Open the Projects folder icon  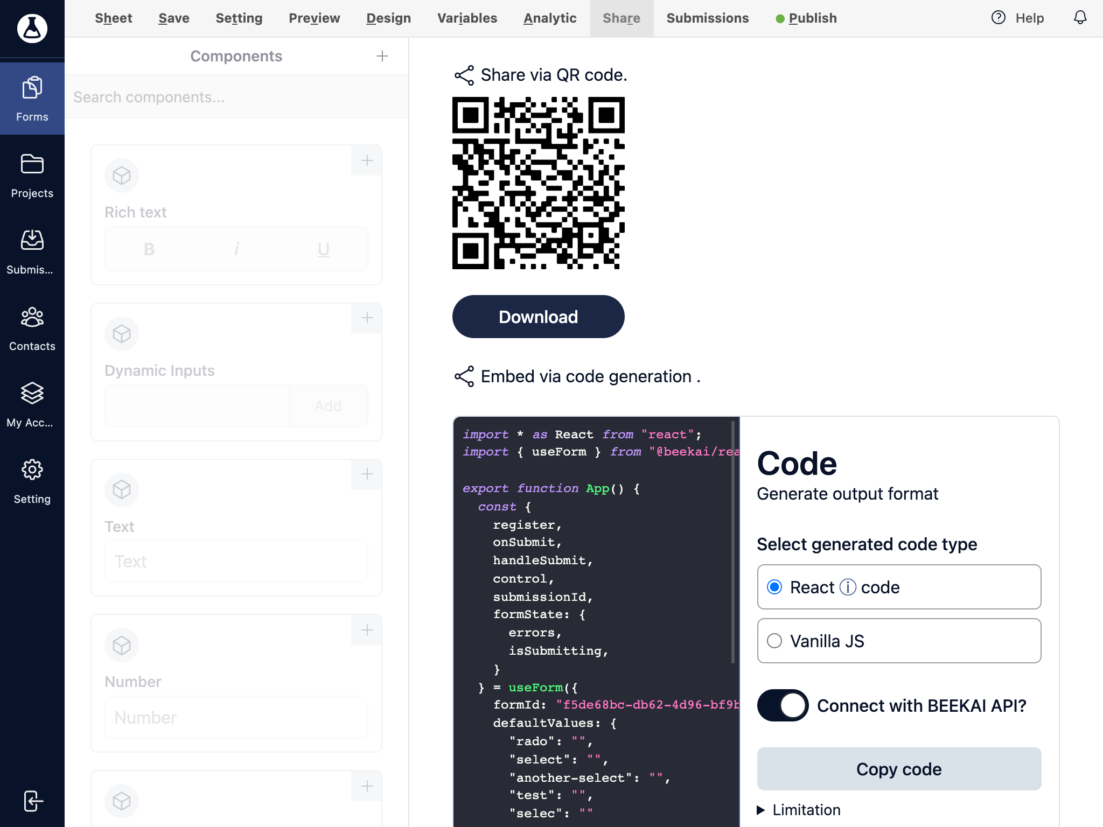(x=32, y=164)
